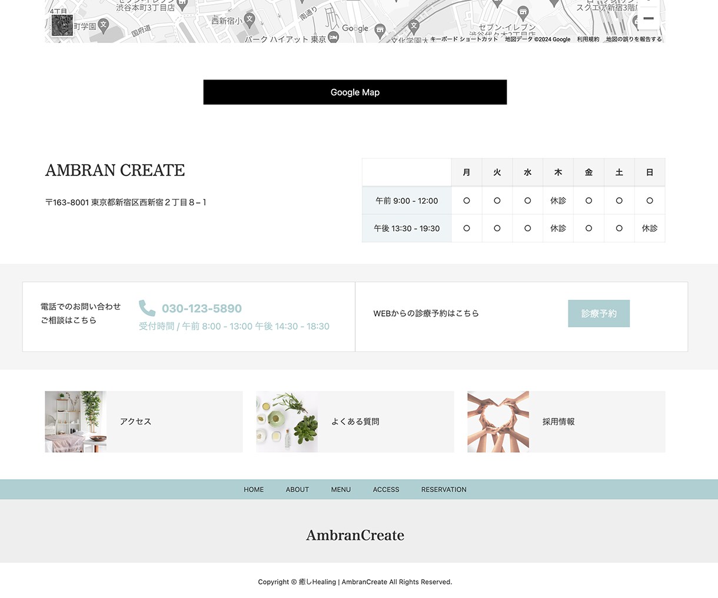
Task: Open MENU in footer navigation
Action: [x=341, y=490]
